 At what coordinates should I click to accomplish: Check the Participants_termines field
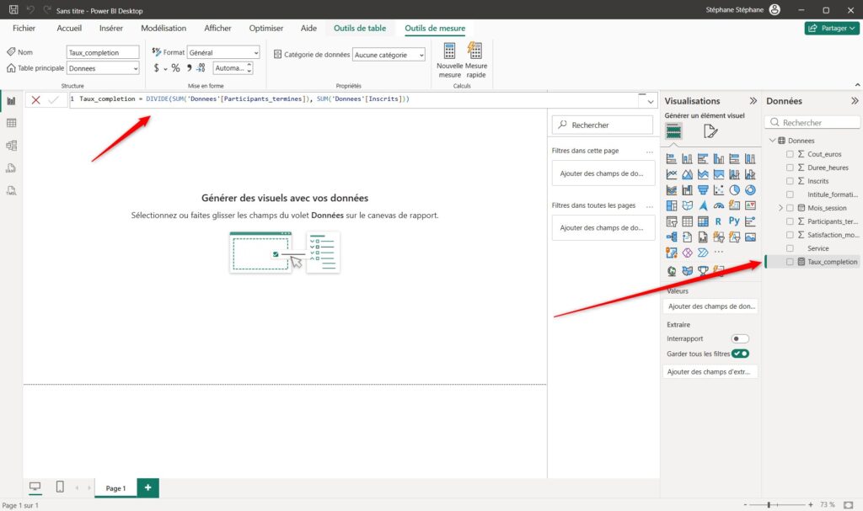790,221
